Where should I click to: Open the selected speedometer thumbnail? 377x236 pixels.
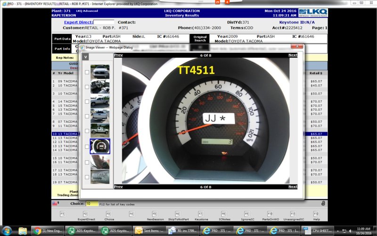tap(100, 146)
